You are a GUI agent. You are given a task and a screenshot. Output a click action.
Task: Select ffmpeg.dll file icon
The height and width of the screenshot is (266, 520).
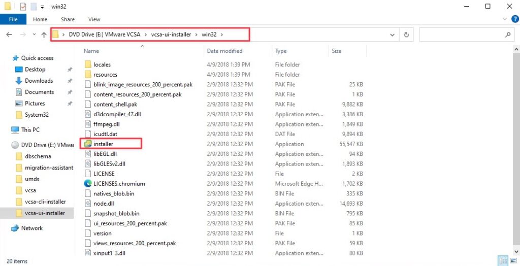click(87, 124)
